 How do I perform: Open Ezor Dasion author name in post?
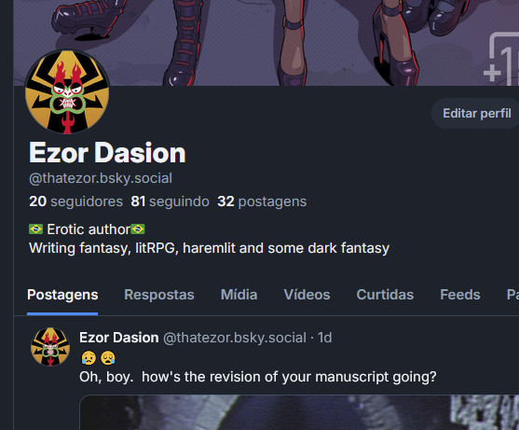[119, 338]
